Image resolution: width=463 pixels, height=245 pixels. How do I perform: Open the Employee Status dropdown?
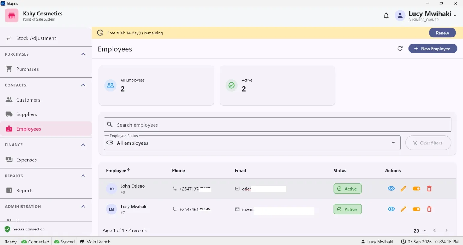(x=252, y=143)
